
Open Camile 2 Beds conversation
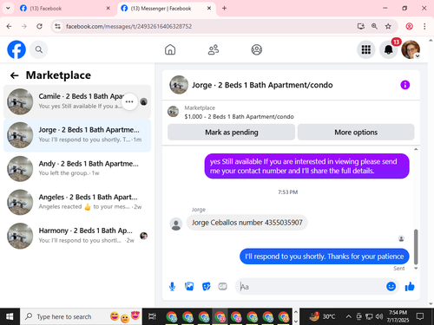coord(77,101)
